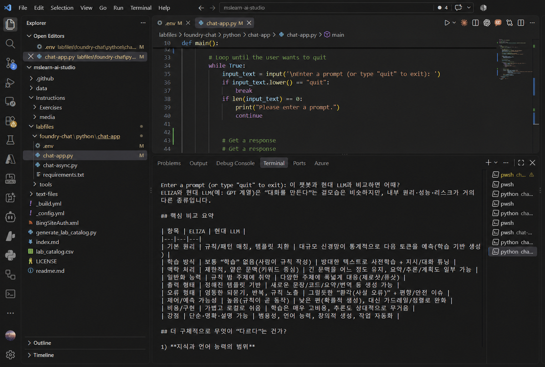Image resolution: width=545 pixels, height=367 pixels.
Task: Switch to the Ports panel tab
Action: [299, 163]
